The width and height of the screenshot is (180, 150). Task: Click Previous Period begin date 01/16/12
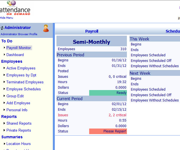[x=119, y=60]
